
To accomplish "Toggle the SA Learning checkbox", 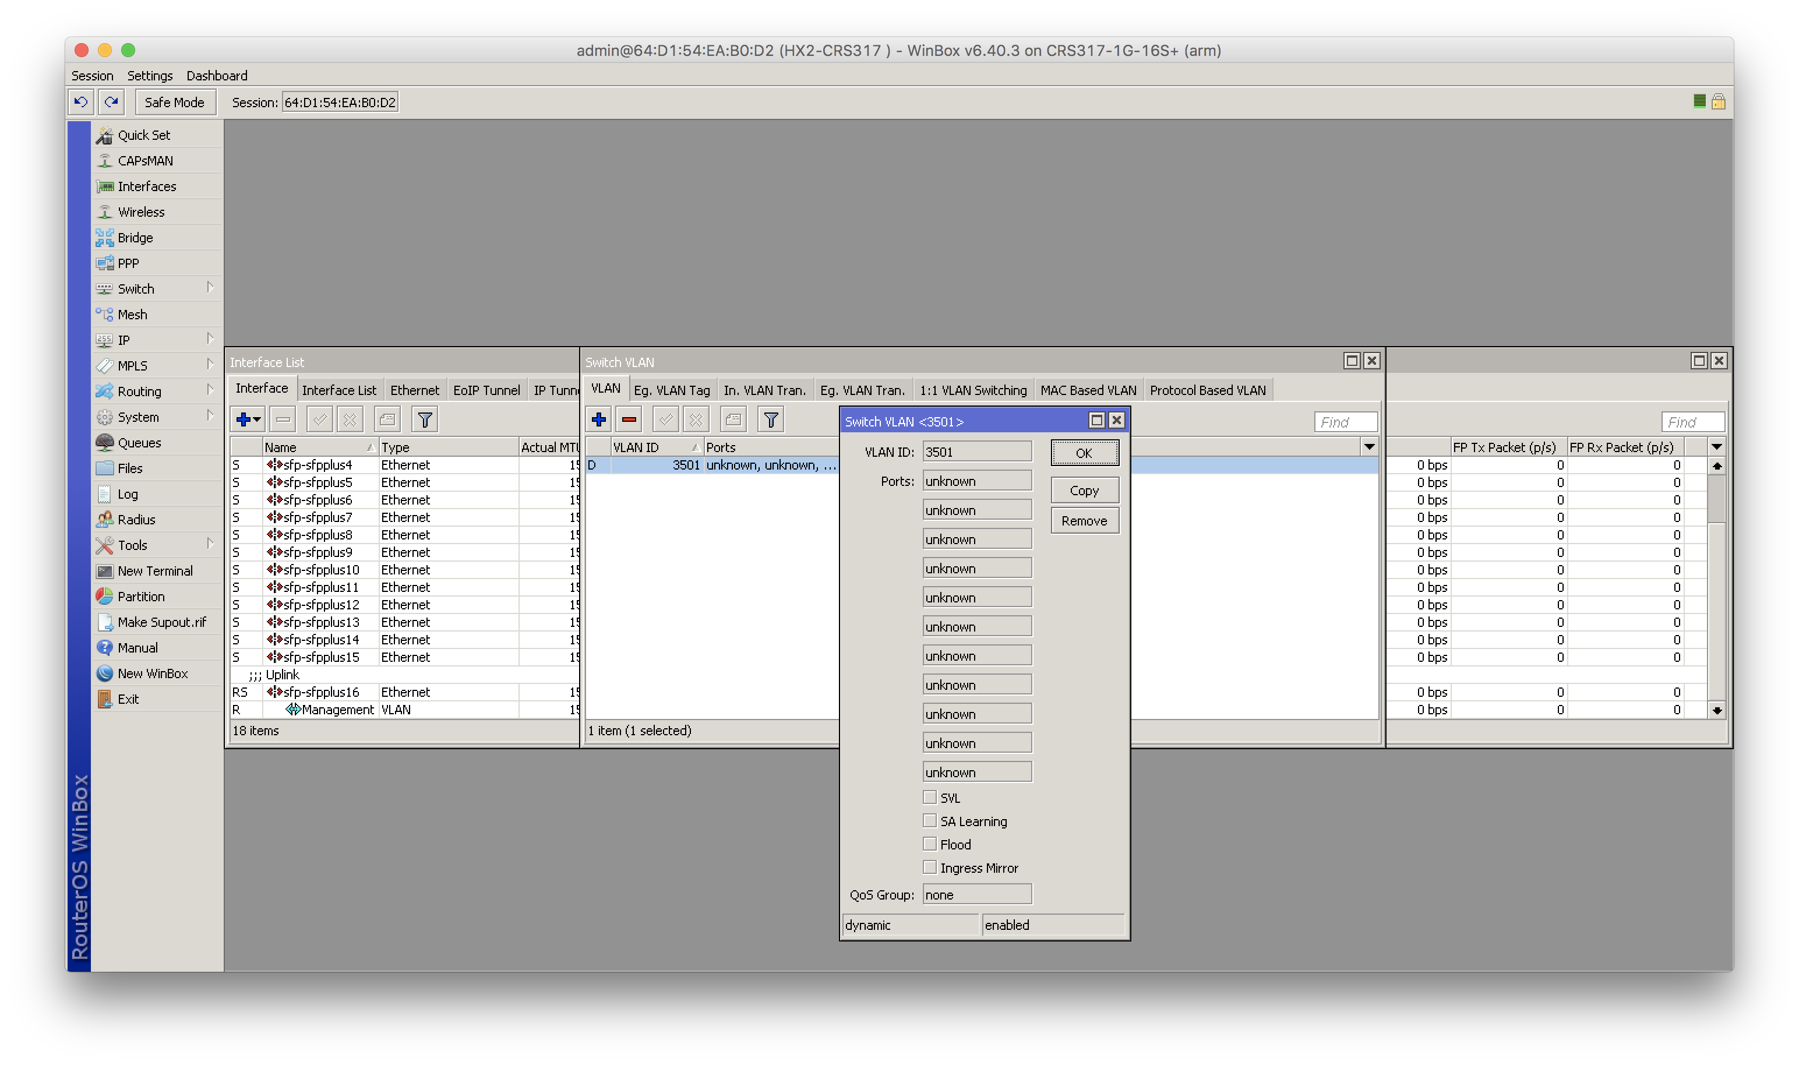I will (x=930, y=821).
